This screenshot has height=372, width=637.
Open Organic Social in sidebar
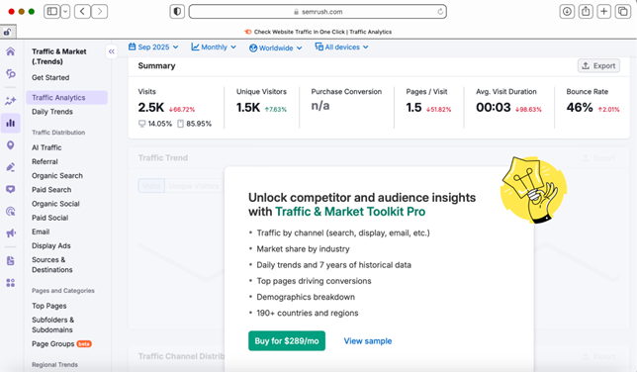pyautogui.click(x=55, y=204)
